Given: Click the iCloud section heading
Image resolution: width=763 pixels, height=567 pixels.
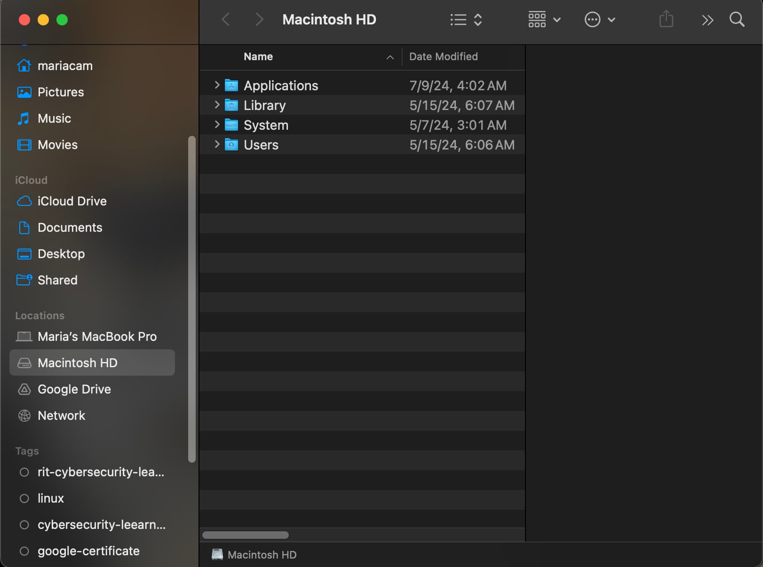Looking at the screenshot, I should click(x=31, y=180).
